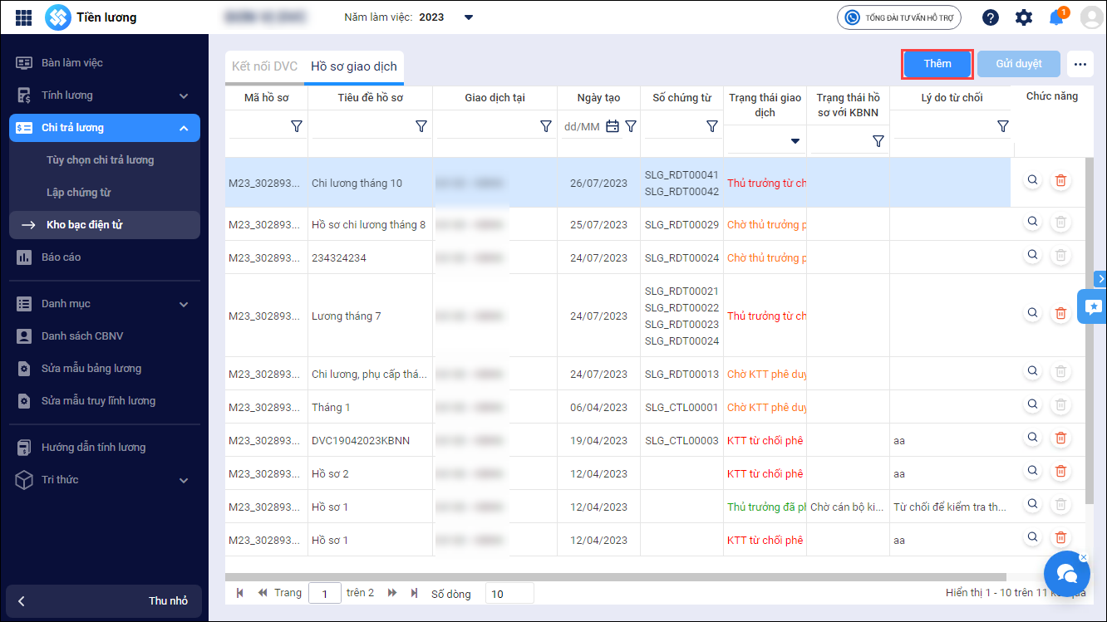
Task: Open the settings gear icon
Action: coord(1024,17)
